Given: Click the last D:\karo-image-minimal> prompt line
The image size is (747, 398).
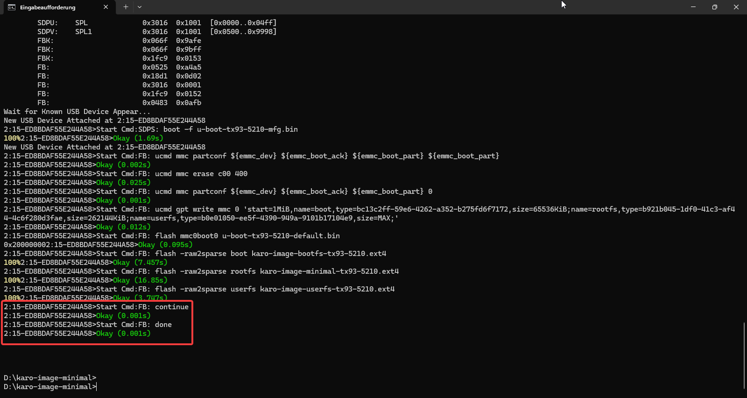Looking at the screenshot, I should (x=49, y=387).
